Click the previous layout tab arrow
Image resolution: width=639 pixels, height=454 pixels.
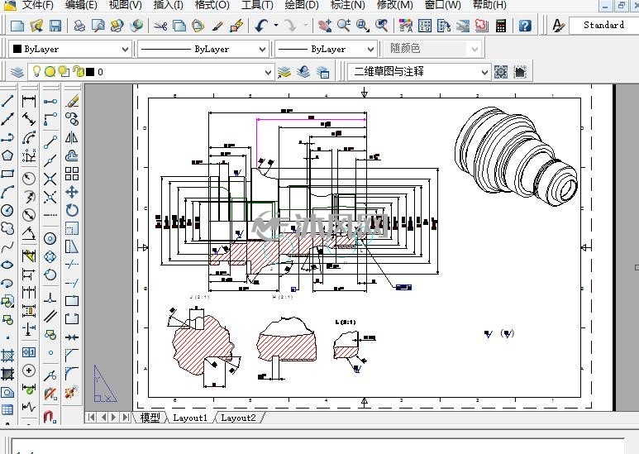pos(103,418)
